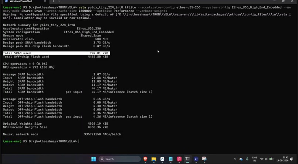
Task: Click the System configuration line
Action: pos(58,32)
